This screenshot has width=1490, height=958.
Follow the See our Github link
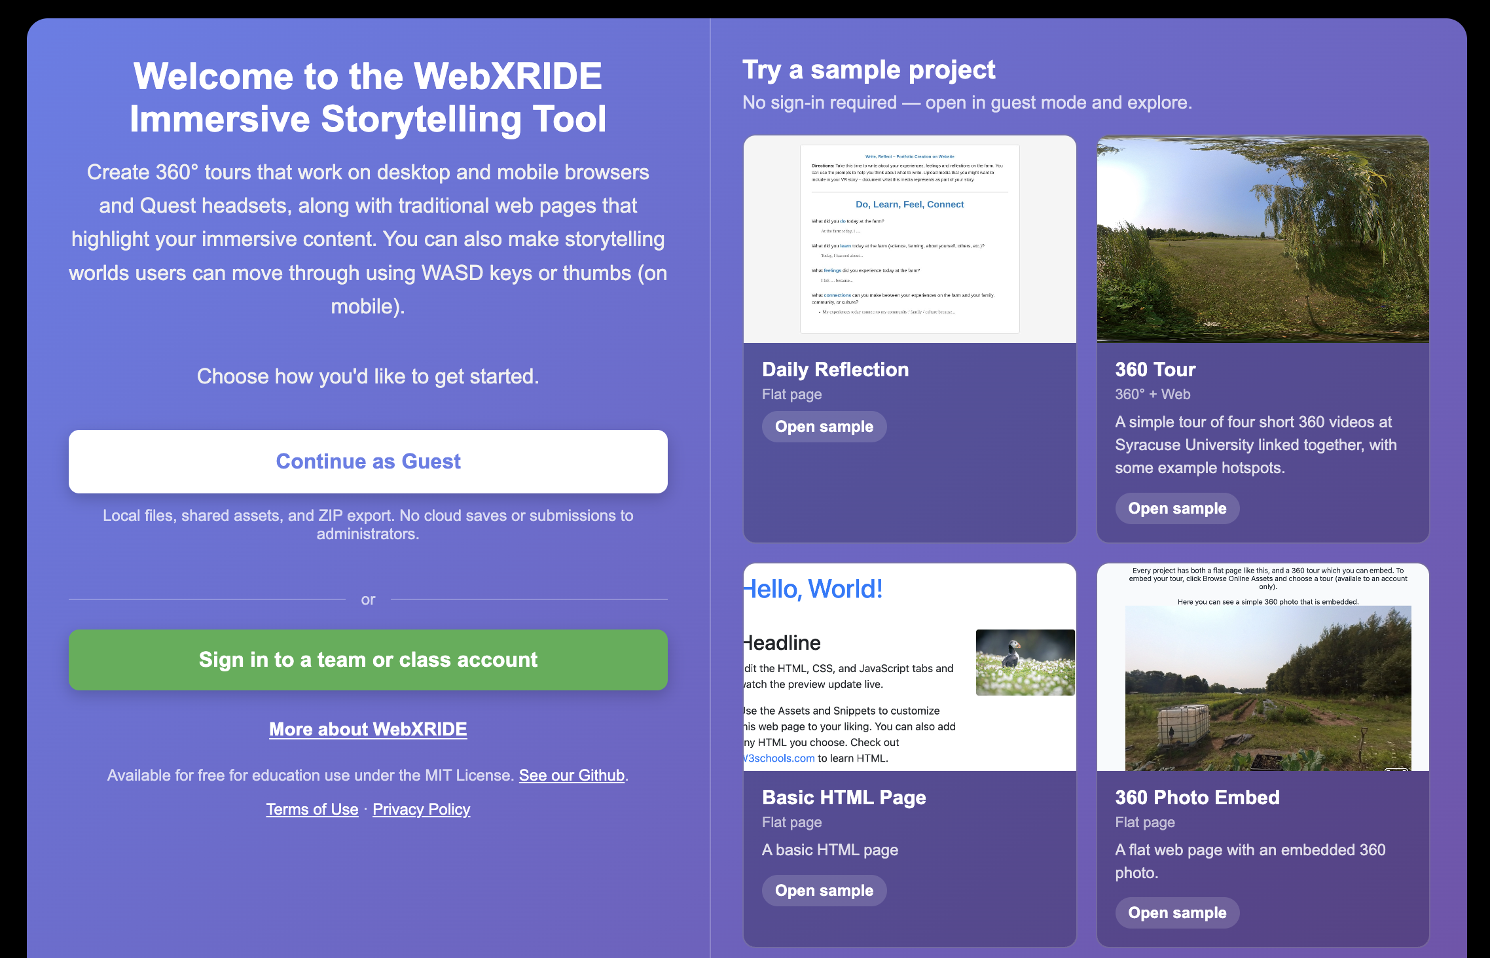(572, 775)
